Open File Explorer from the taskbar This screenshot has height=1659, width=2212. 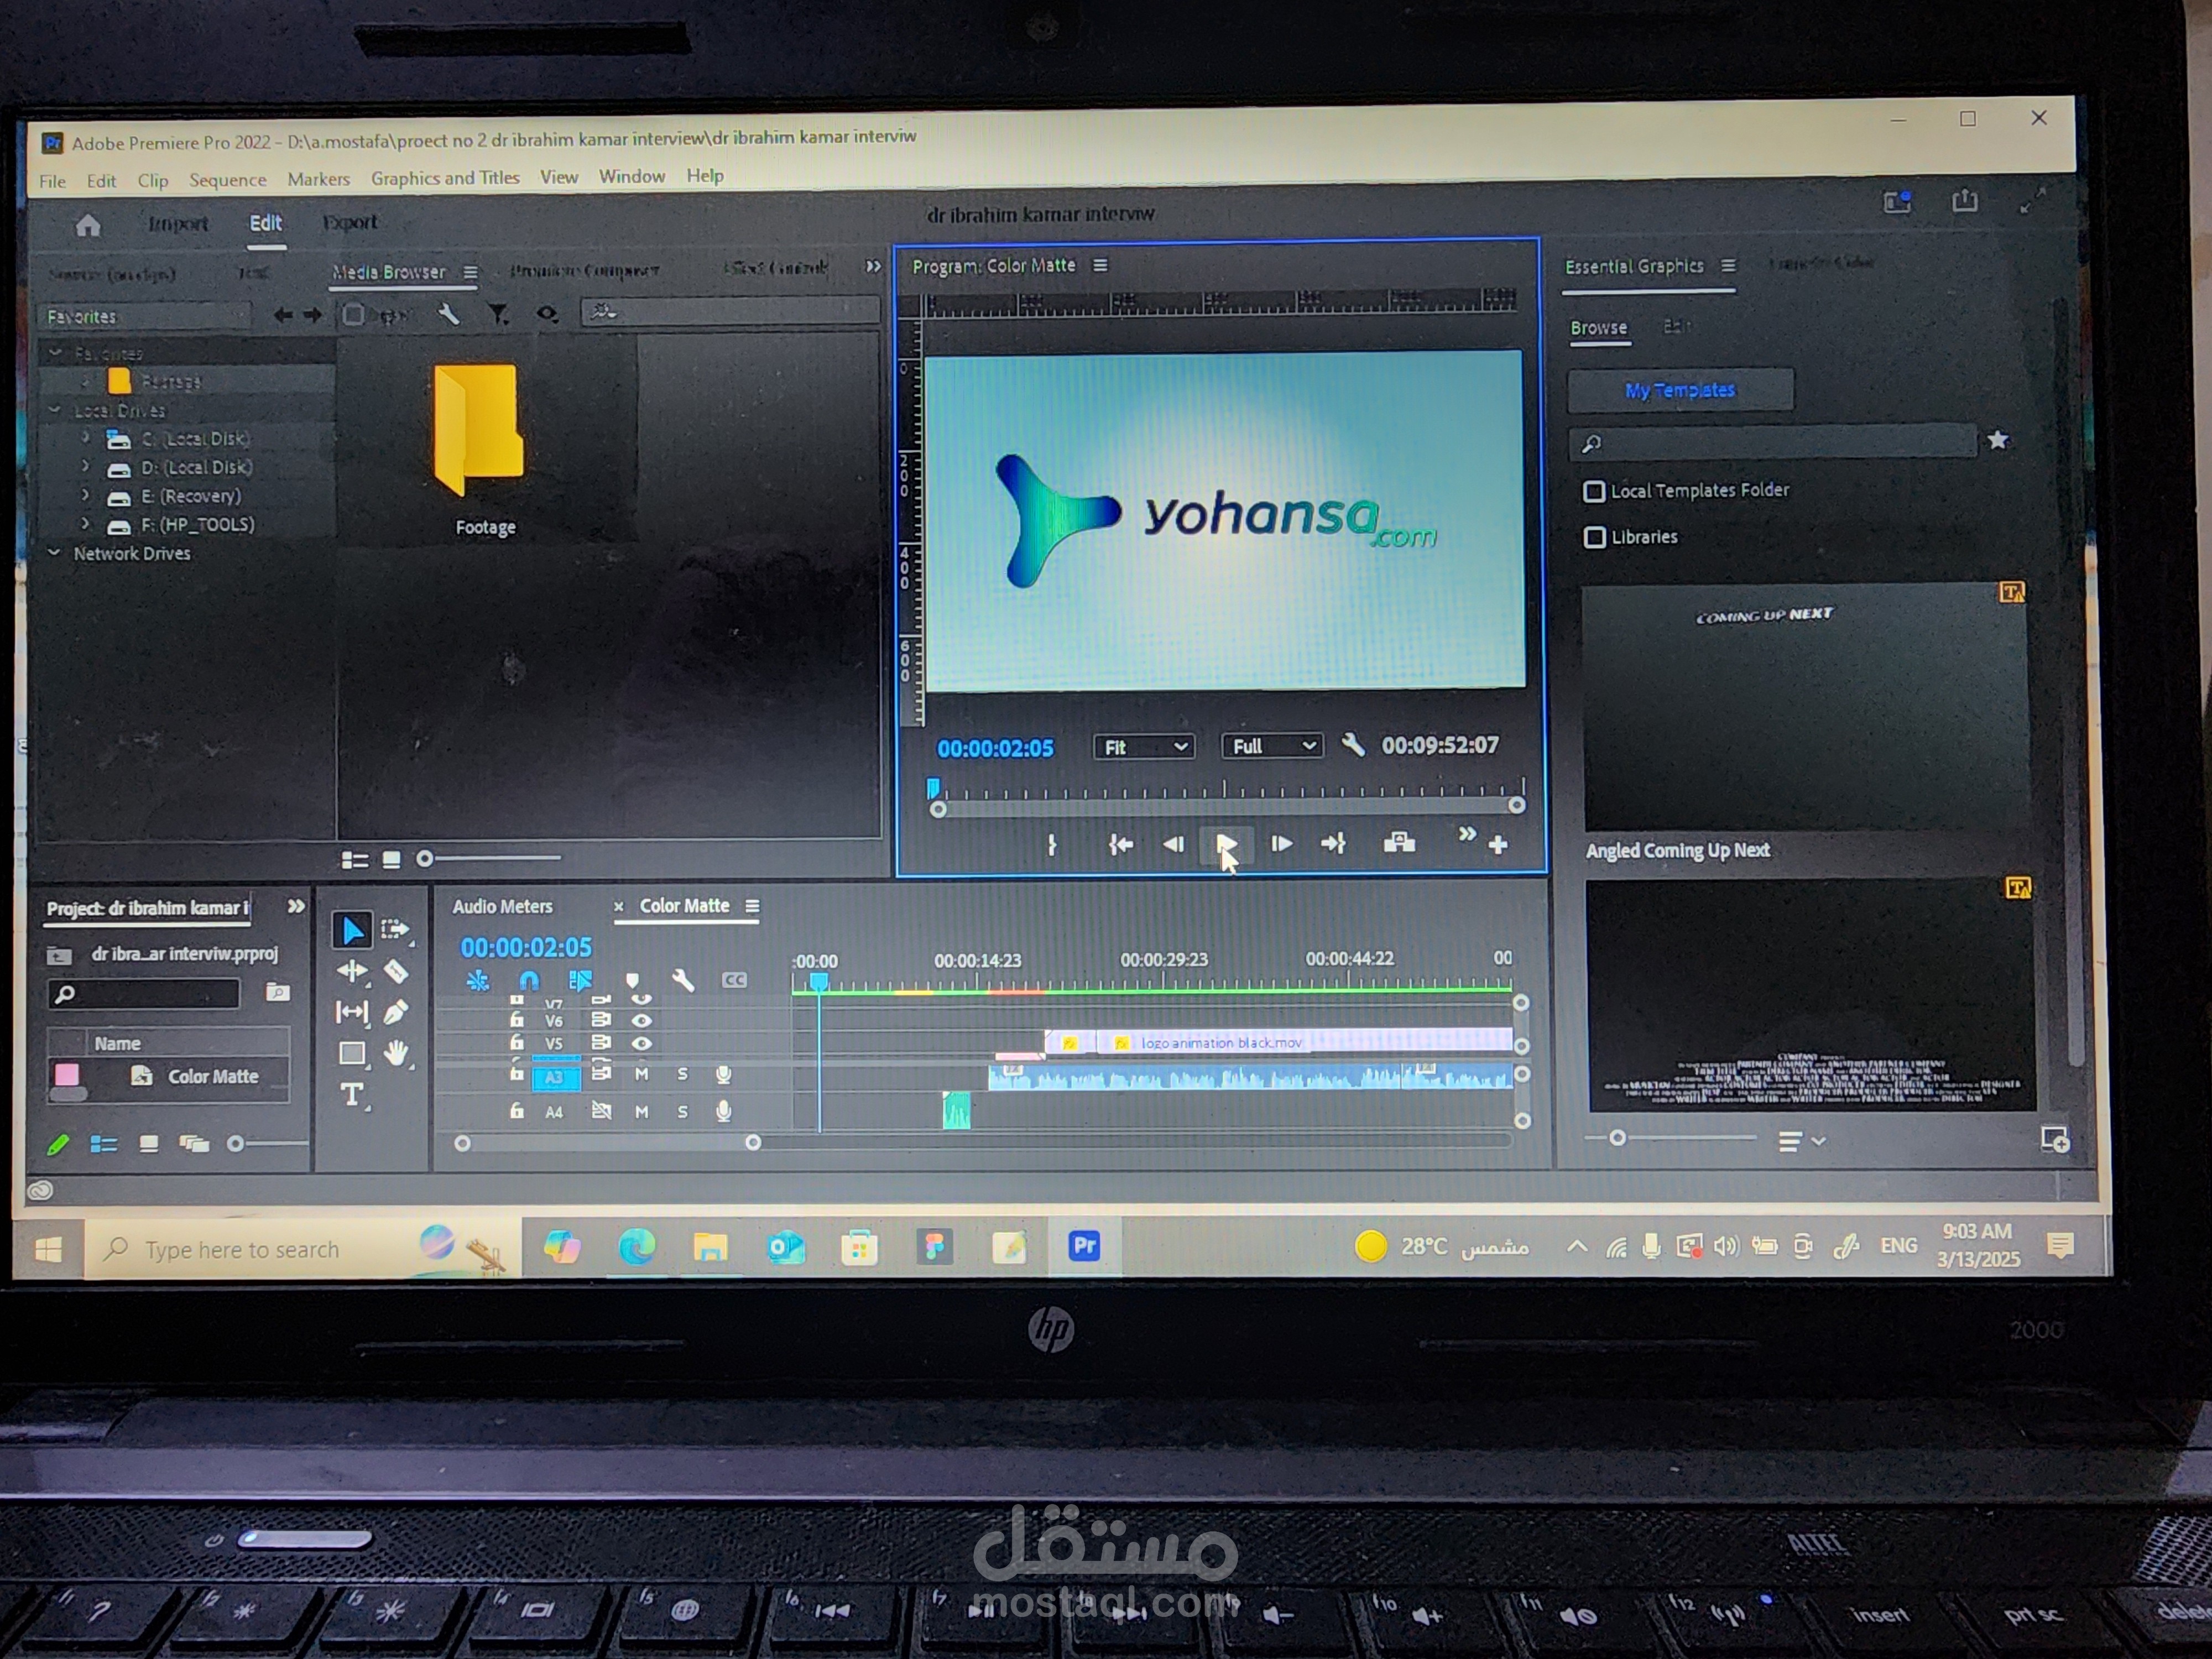coord(711,1247)
